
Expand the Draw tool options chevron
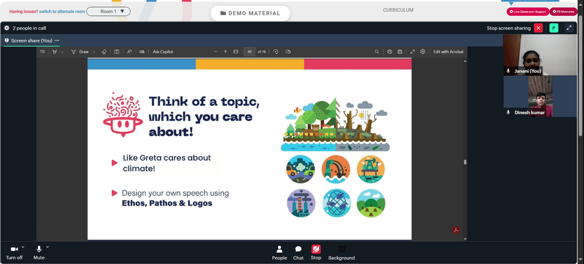94,52
